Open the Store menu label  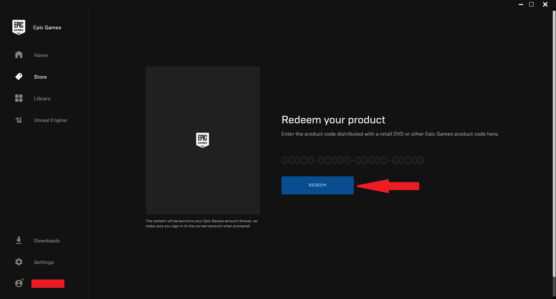pos(40,77)
